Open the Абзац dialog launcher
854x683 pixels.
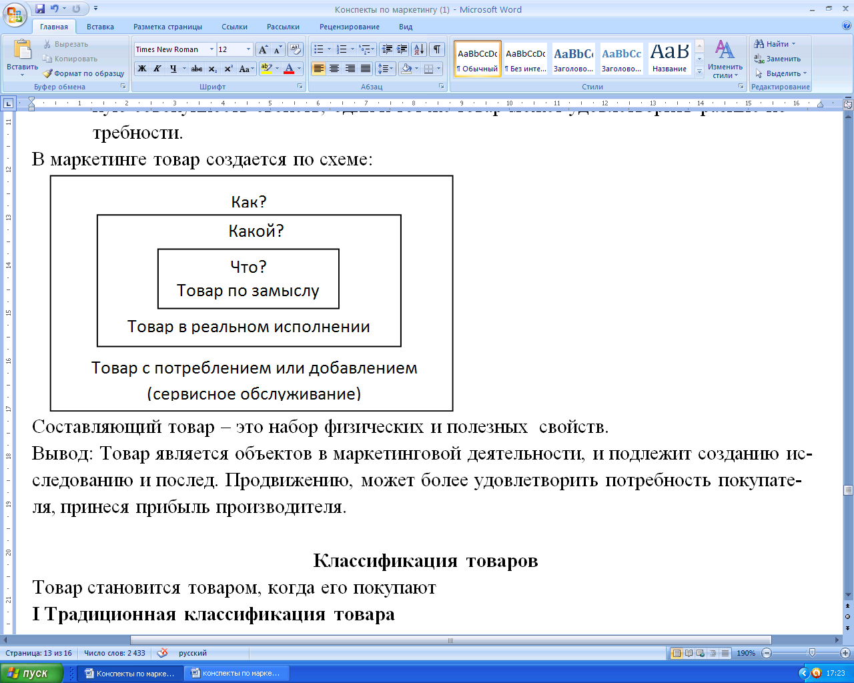(x=442, y=87)
